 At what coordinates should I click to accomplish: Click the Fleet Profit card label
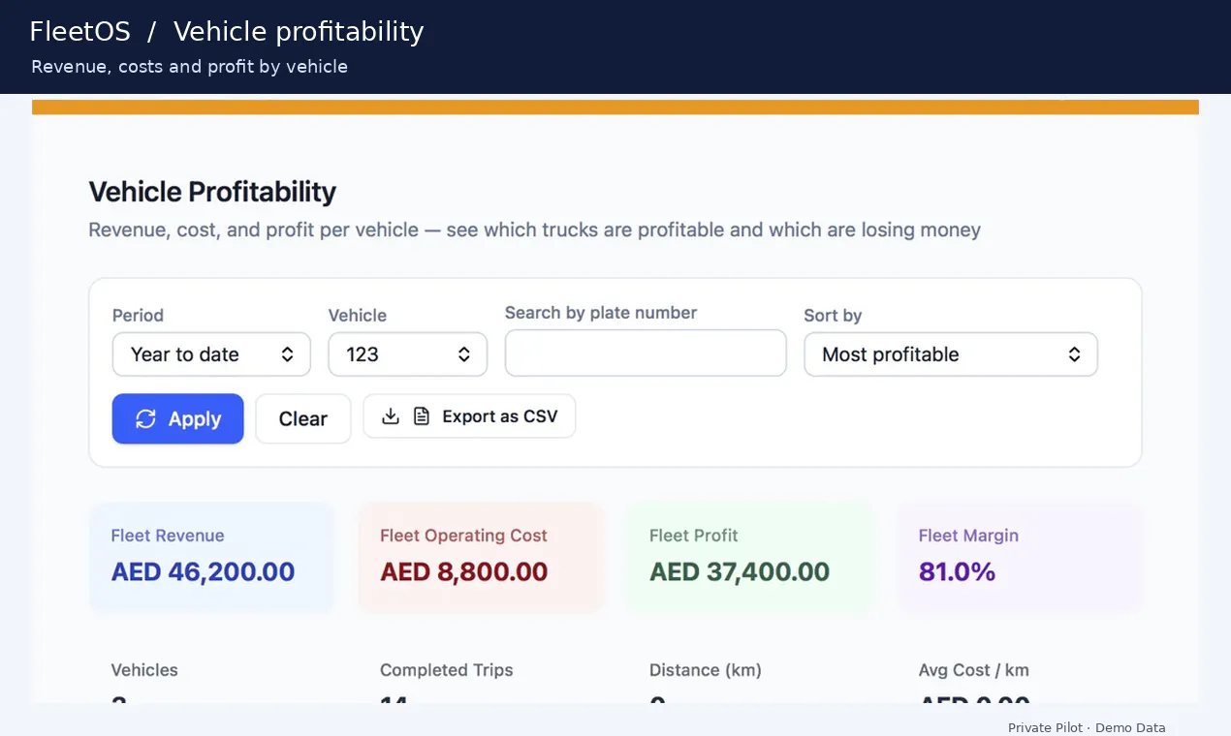click(x=694, y=536)
